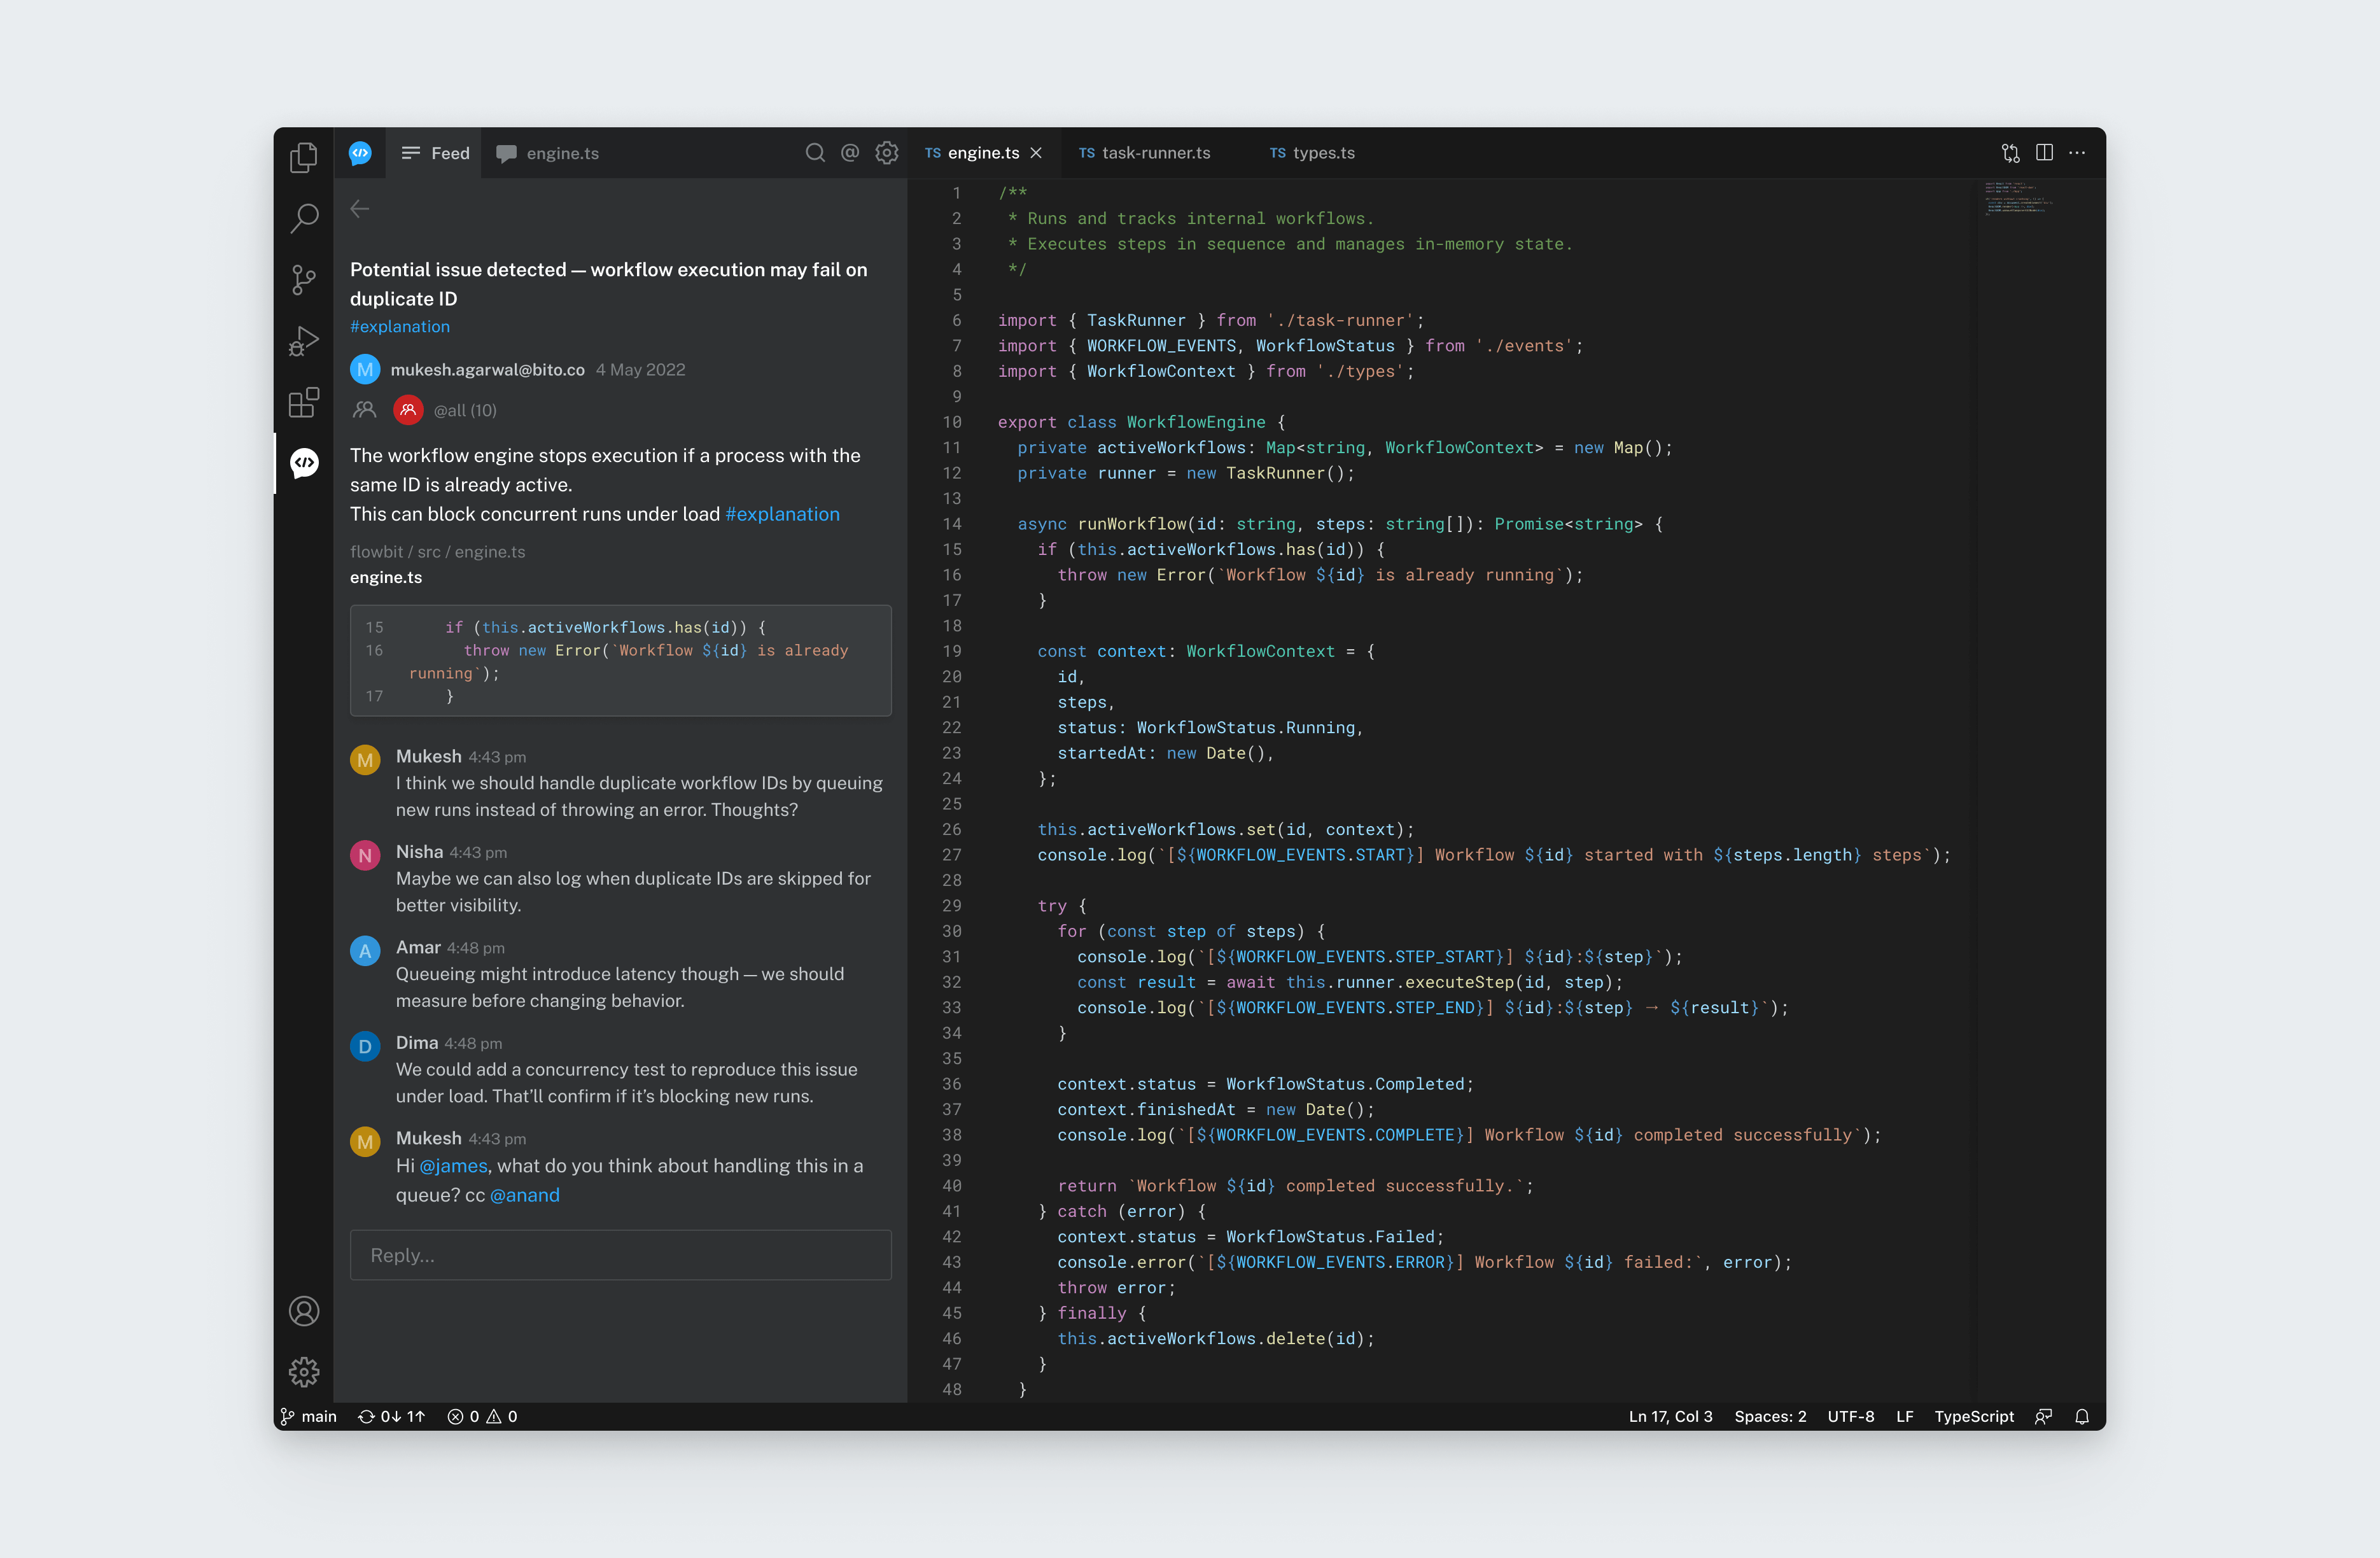Split the editor with the split icon
Image resolution: width=2380 pixels, height=1558 pixels.
coord(2044,152)
